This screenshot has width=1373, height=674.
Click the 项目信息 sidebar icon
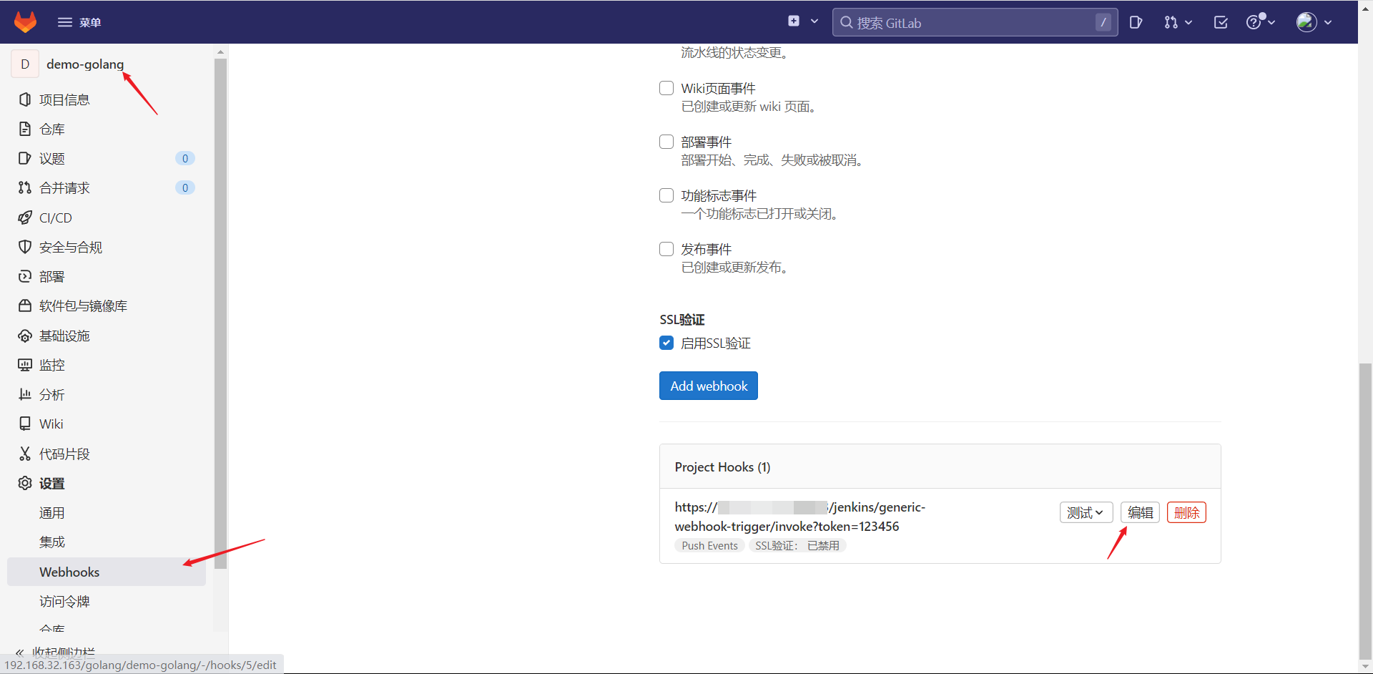click(x=25, y=99)
